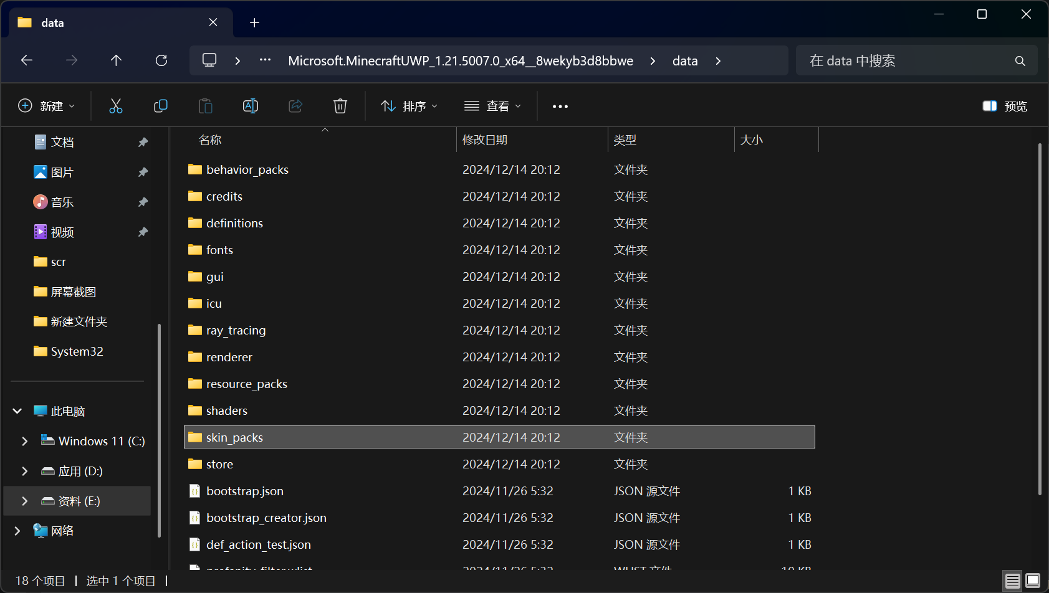Click the search magnifier icon
The height and width of the screenshot is (593, 1049).
click(x=1020, y=60)
